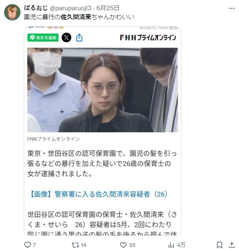Click the gray FNNプライムオンライン caption text

point(54,139)
